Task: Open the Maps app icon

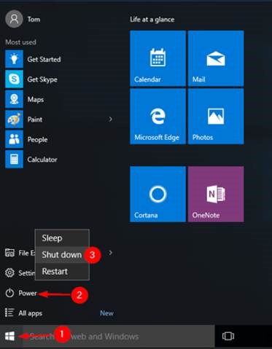Action: click(14, 99)
